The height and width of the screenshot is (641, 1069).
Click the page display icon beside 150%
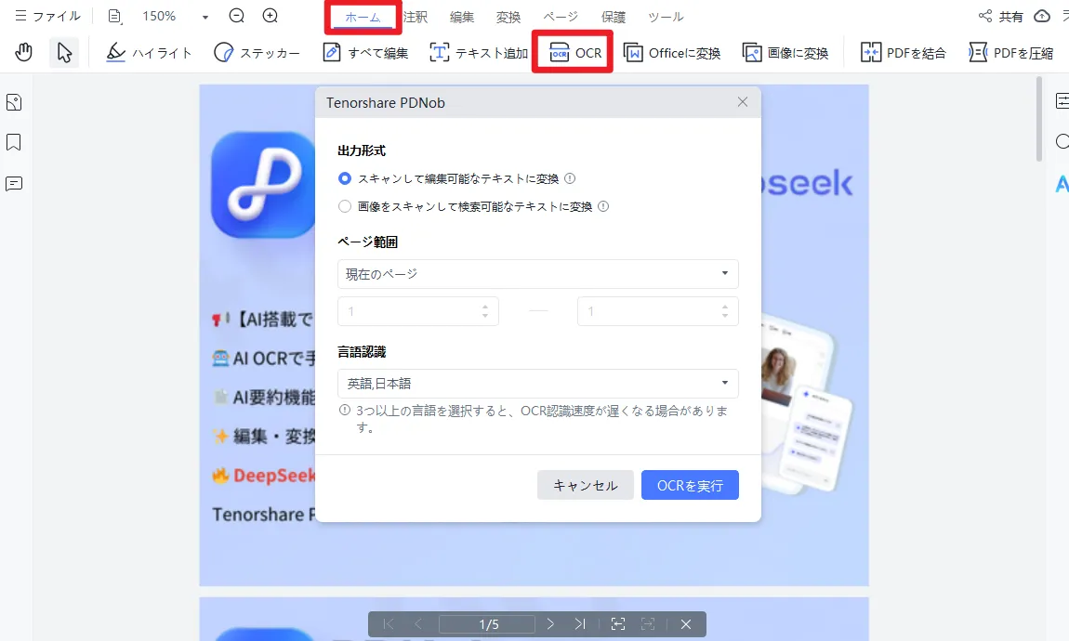114,17
